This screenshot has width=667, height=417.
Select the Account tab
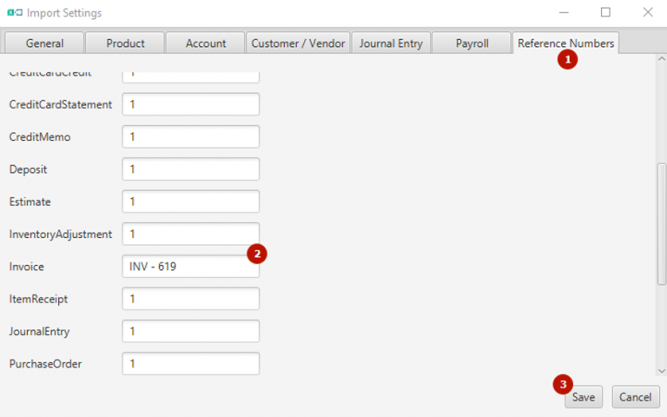[206, 43]
